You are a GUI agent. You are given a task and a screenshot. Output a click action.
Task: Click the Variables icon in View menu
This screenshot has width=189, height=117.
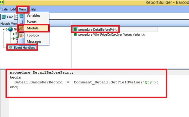(21, 16)
